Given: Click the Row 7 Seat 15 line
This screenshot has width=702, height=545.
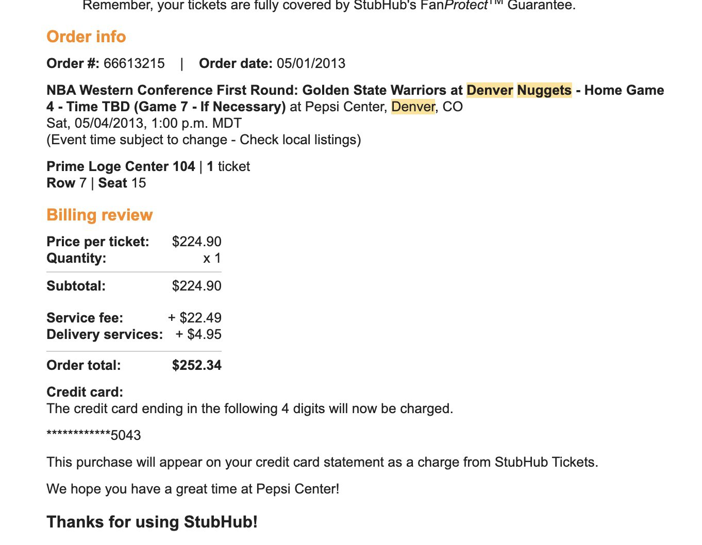Looking at the screenshot, I should [x=96, y=183].
